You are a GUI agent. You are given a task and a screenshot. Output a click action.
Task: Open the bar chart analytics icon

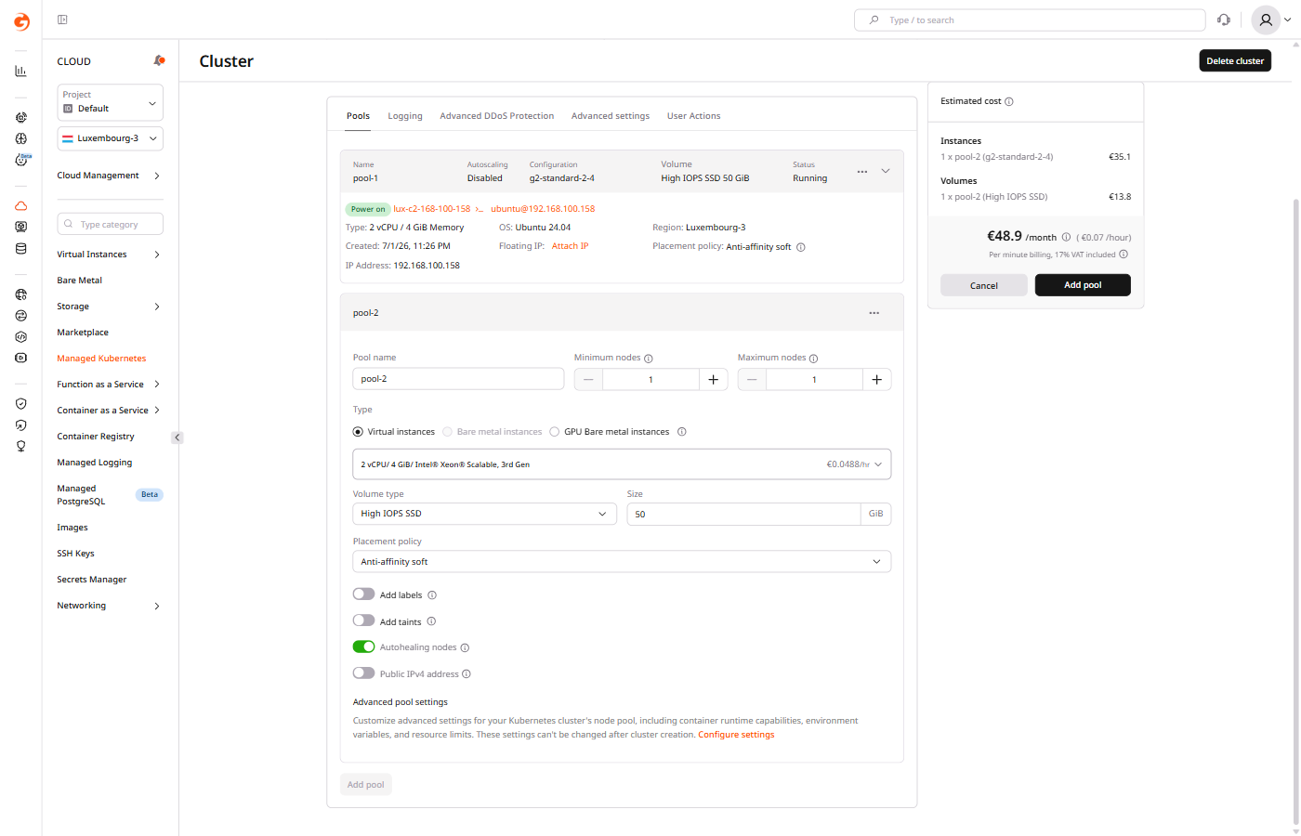point(20,71)
